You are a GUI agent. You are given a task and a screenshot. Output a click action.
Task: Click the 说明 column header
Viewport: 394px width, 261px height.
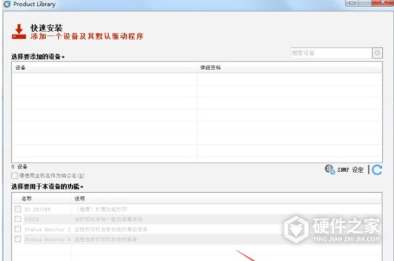227,199
